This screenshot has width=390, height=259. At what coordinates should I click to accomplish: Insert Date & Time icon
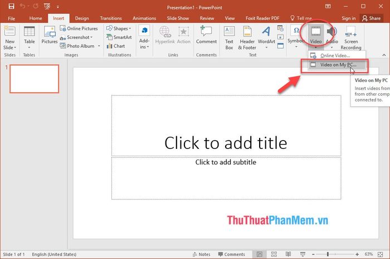click(280, 28)
